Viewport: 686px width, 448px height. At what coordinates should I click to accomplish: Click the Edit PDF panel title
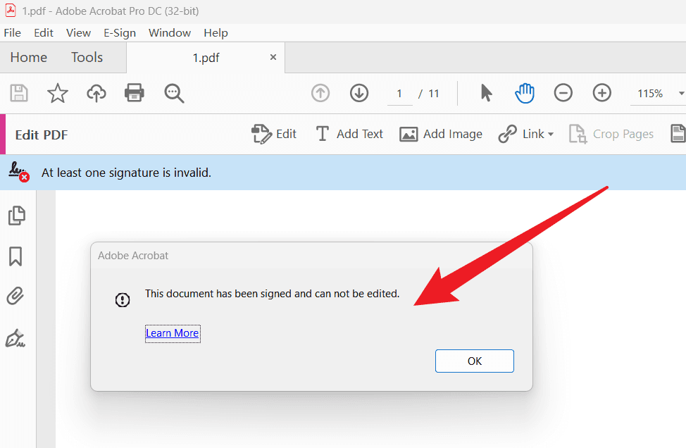tap(42, 135)
